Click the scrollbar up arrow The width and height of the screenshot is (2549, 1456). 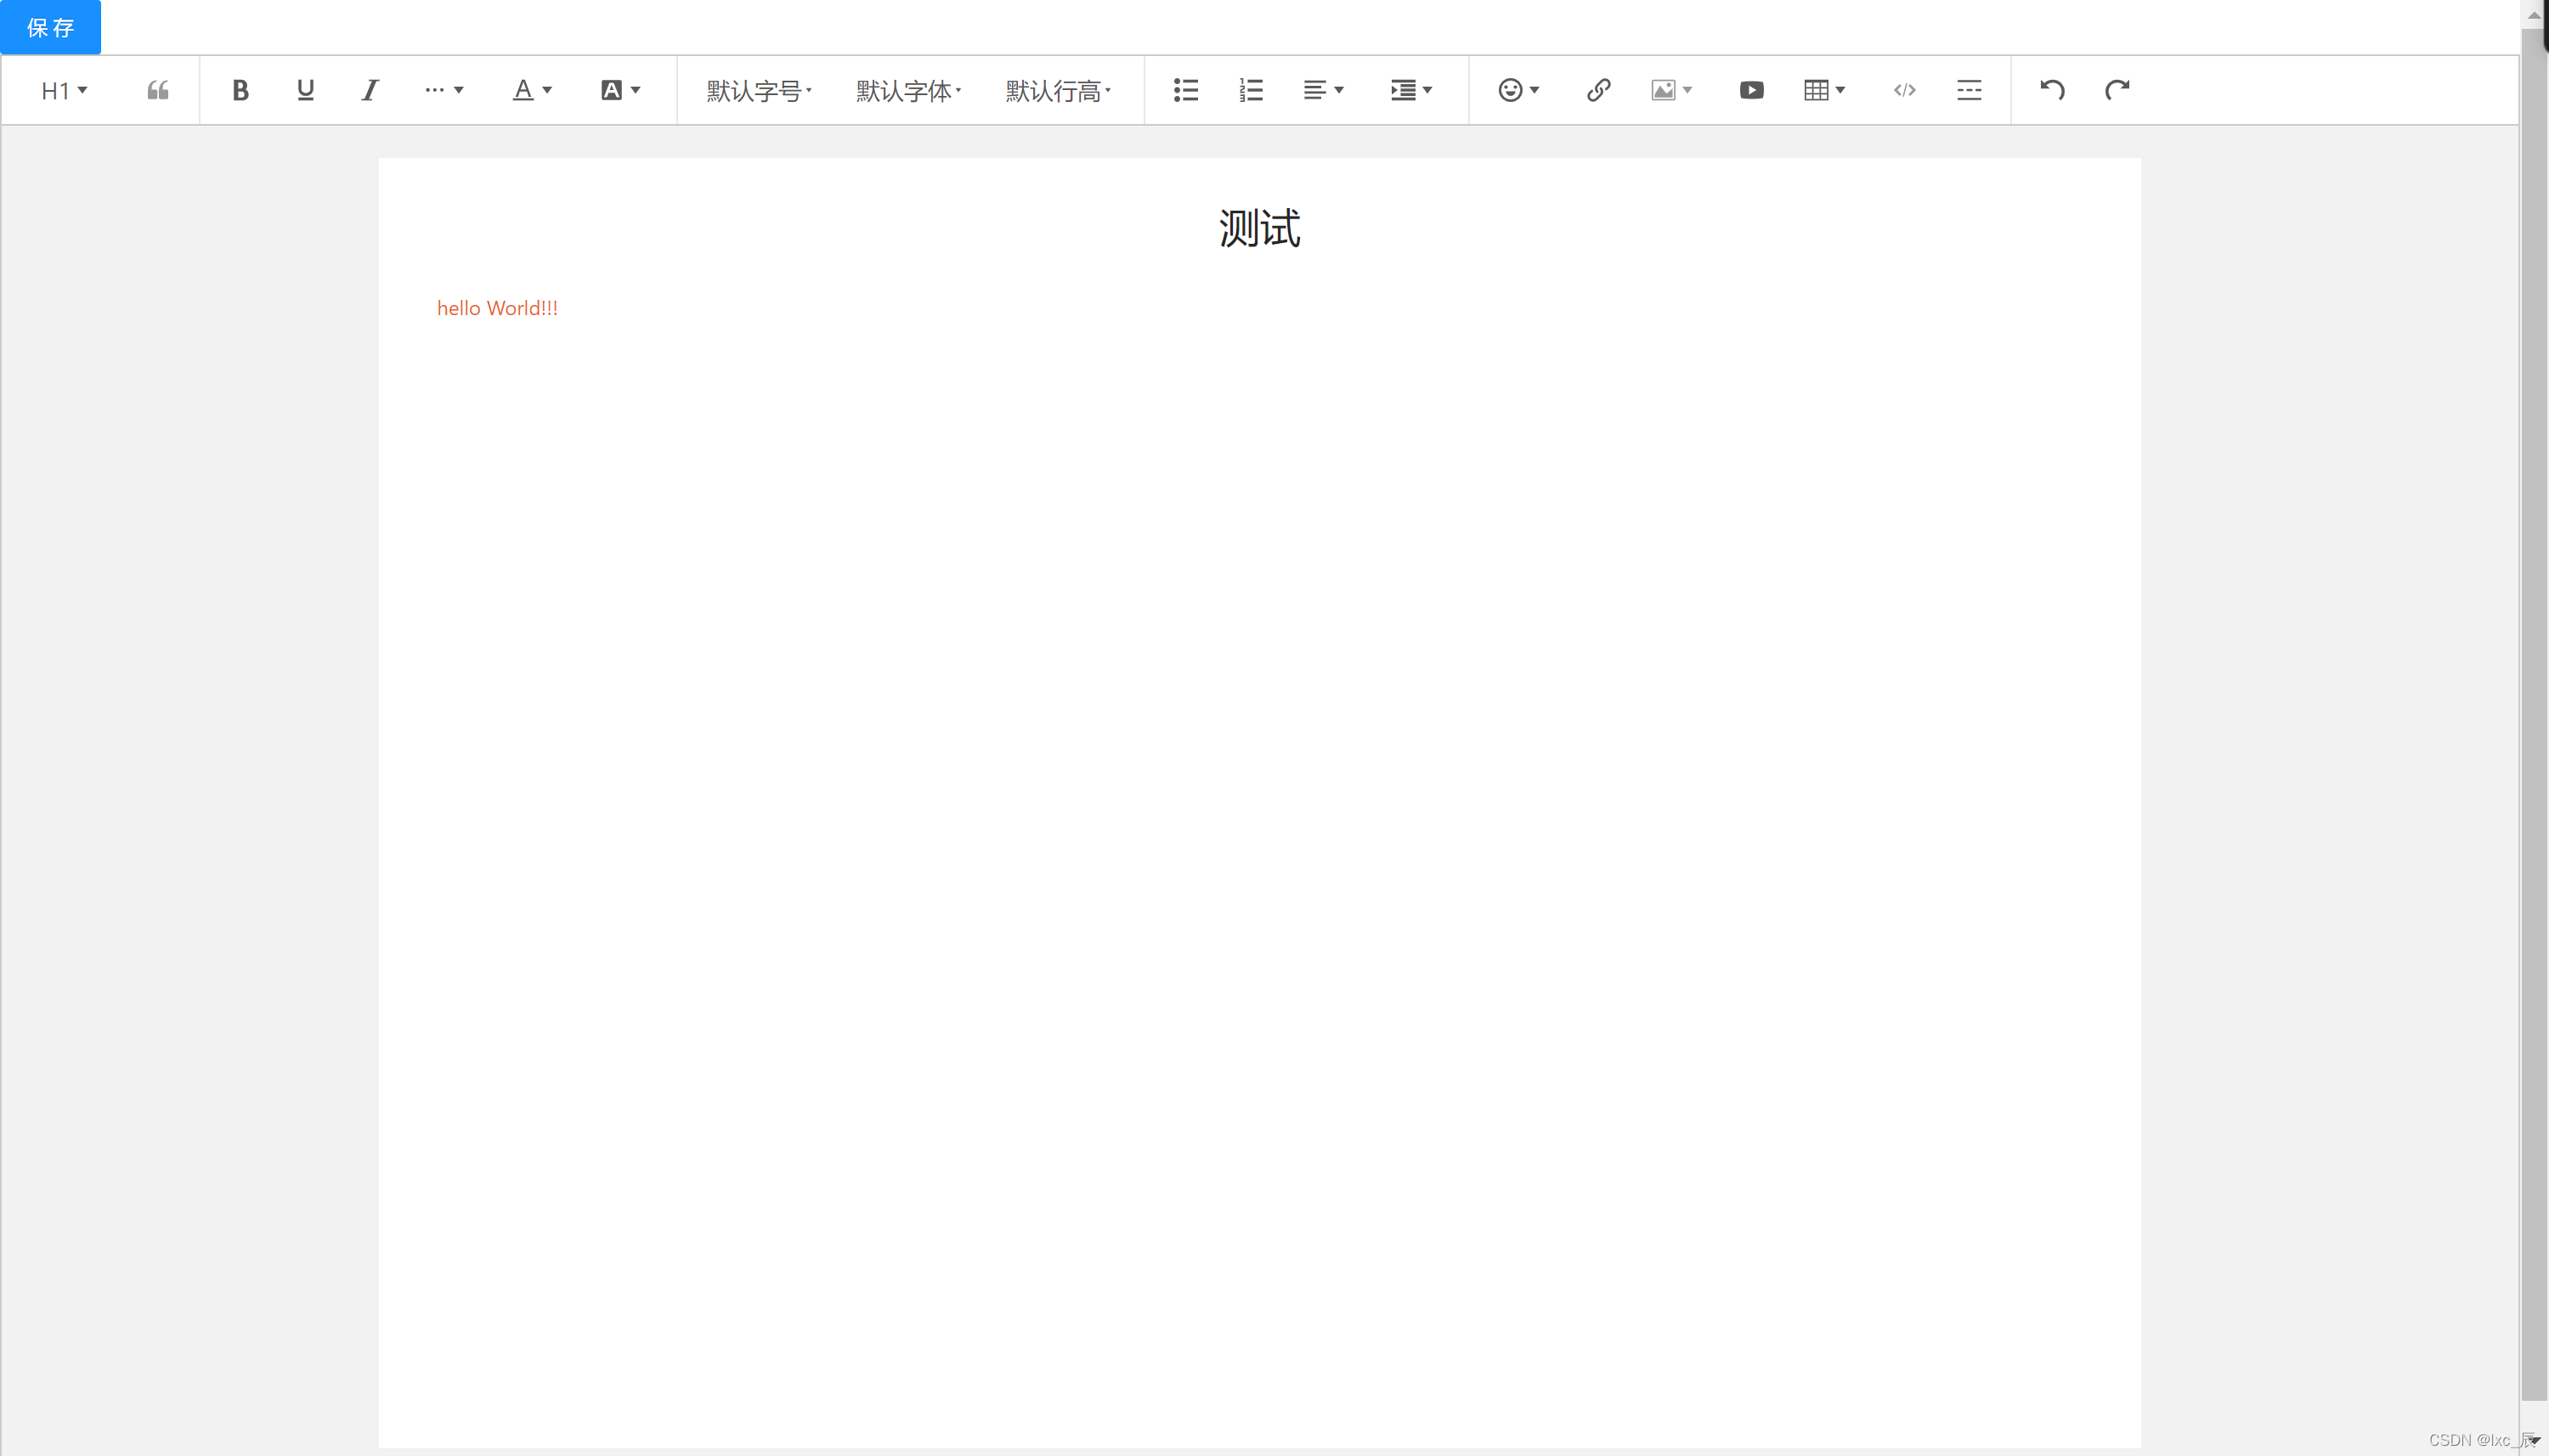(x=2534, y=14)
